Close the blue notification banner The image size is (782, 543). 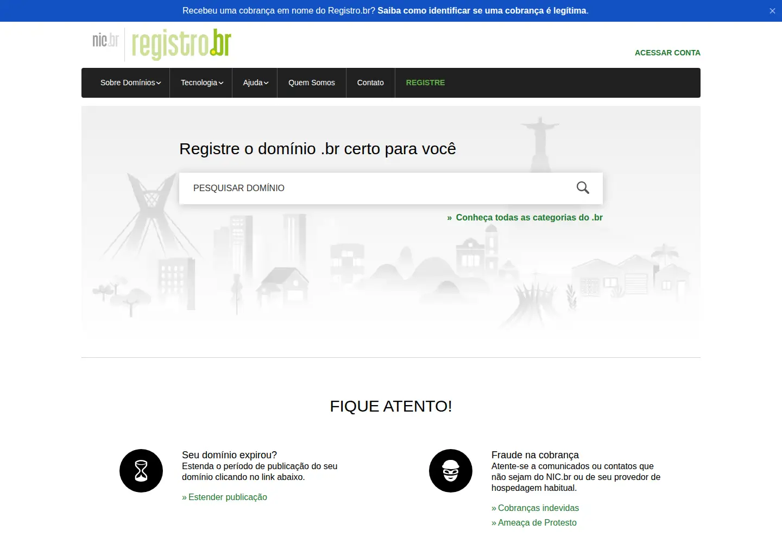point(772,11)
